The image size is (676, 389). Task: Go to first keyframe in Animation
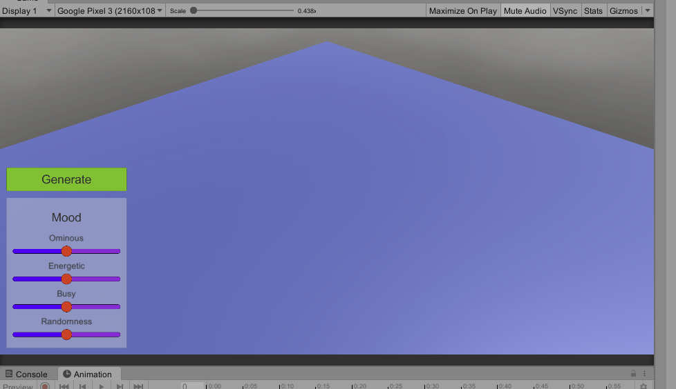(64, 387)
